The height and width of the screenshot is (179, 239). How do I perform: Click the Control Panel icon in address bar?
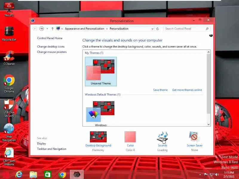(58, 28)
